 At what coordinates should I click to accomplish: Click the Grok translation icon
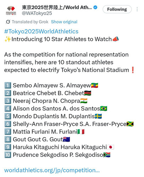point(8,22)
